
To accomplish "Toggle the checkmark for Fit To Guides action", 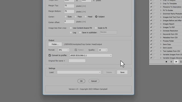I will (151, 10).
